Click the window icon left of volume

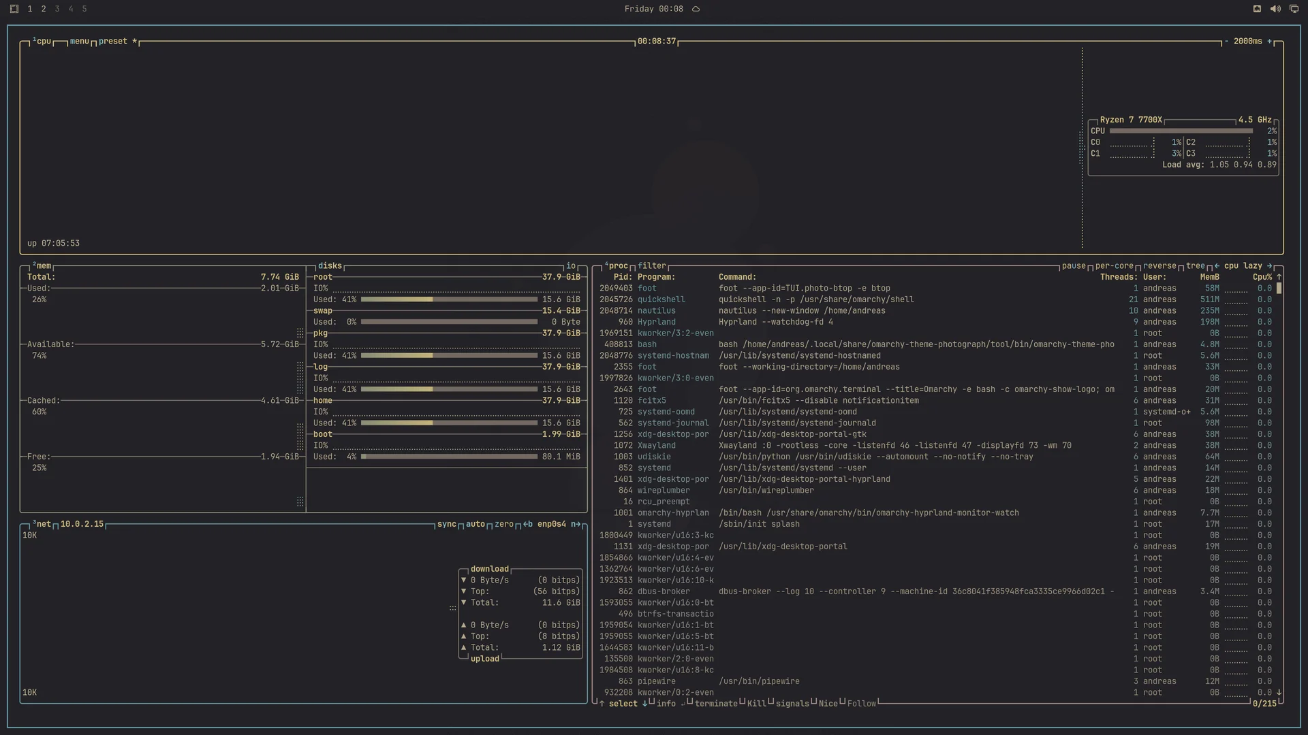coord(1257,9)
